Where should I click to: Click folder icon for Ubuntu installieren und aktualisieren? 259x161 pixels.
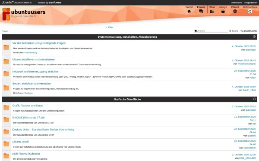pyautogui.click(x=6, y=61)
